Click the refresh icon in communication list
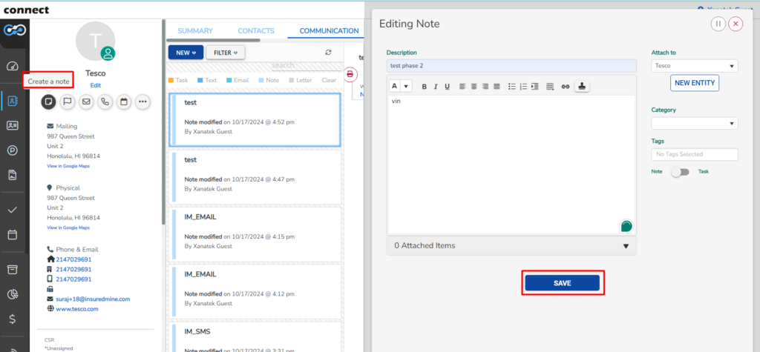760x352 pixels. tap(328, 53)
